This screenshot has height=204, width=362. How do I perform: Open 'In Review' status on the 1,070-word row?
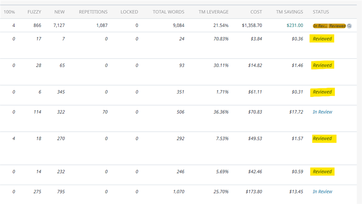(322, 192)
